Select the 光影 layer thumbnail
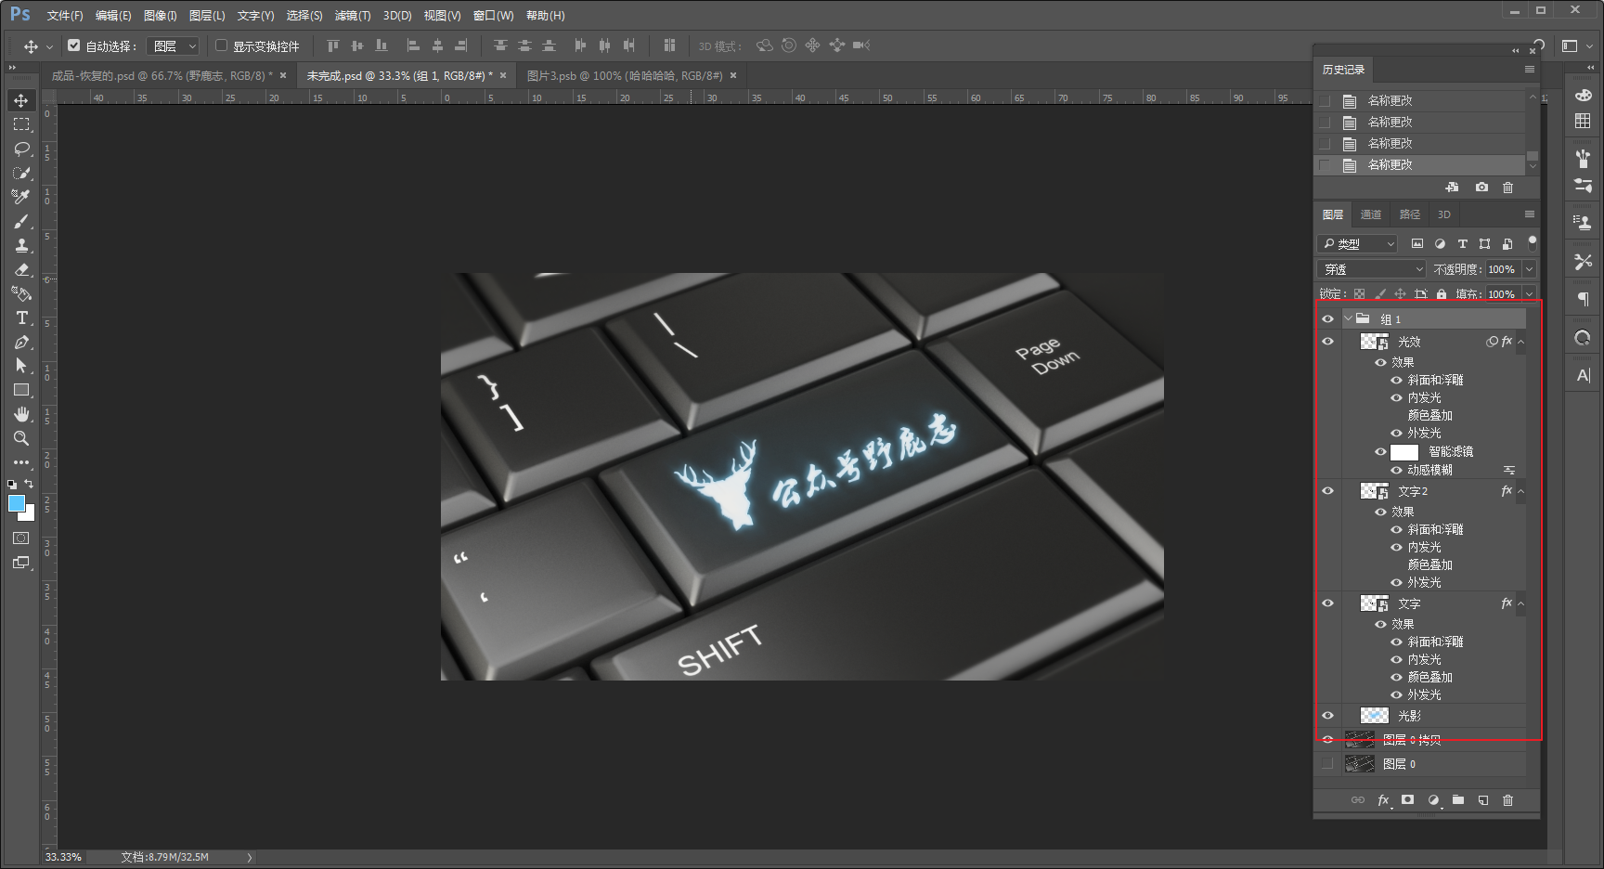 [1375, 716]
